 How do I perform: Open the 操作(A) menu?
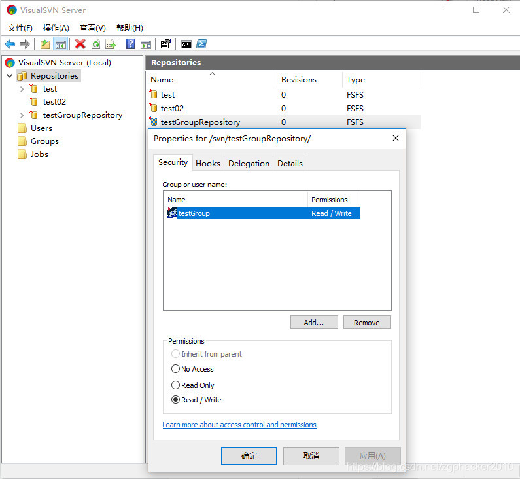(x=56, y=28)
